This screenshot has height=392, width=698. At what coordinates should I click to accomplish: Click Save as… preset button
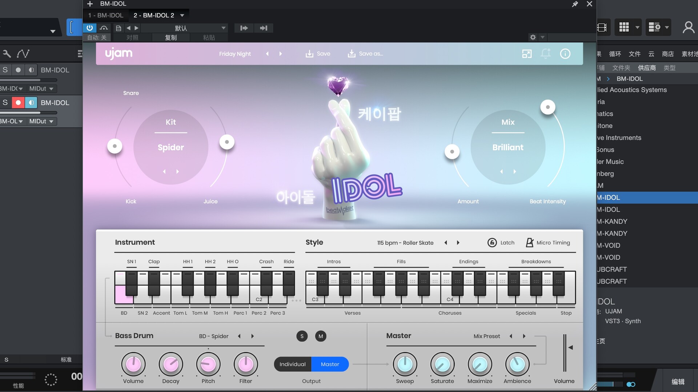coord(365,54)
